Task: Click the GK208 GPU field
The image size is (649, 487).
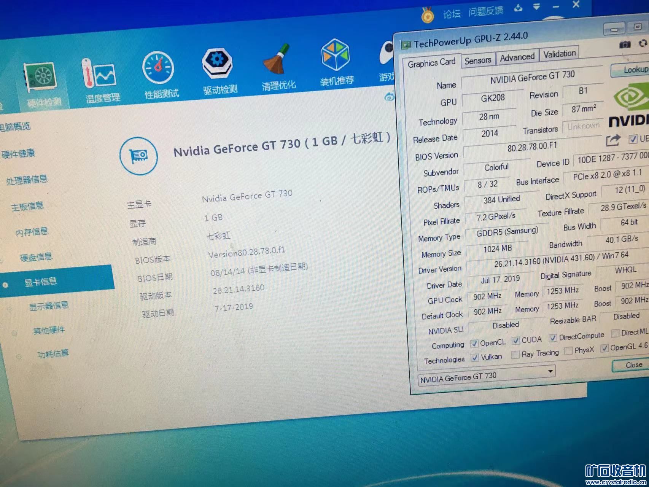Action: click(x=493, y=98)
